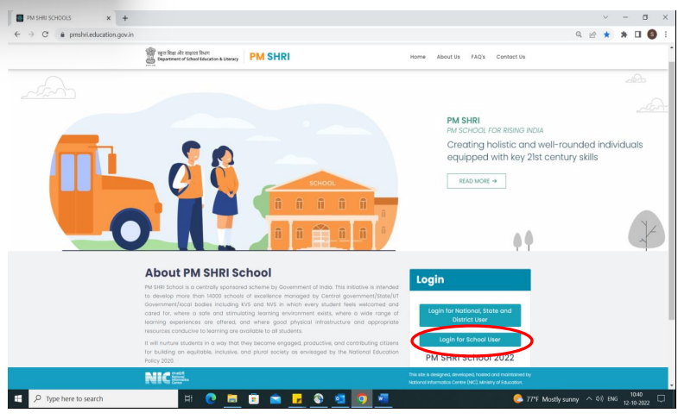Screen dimensions: 678x419
Task: Open the clock showing 12-10-2022
Action: pyautogui.click(x=637, y=398)
